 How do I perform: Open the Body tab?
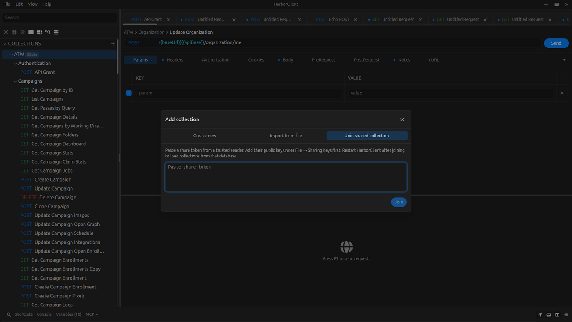(x=288, y=60)
